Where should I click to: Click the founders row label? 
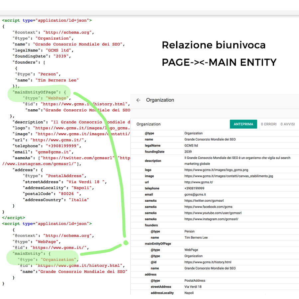coord(151,225)
